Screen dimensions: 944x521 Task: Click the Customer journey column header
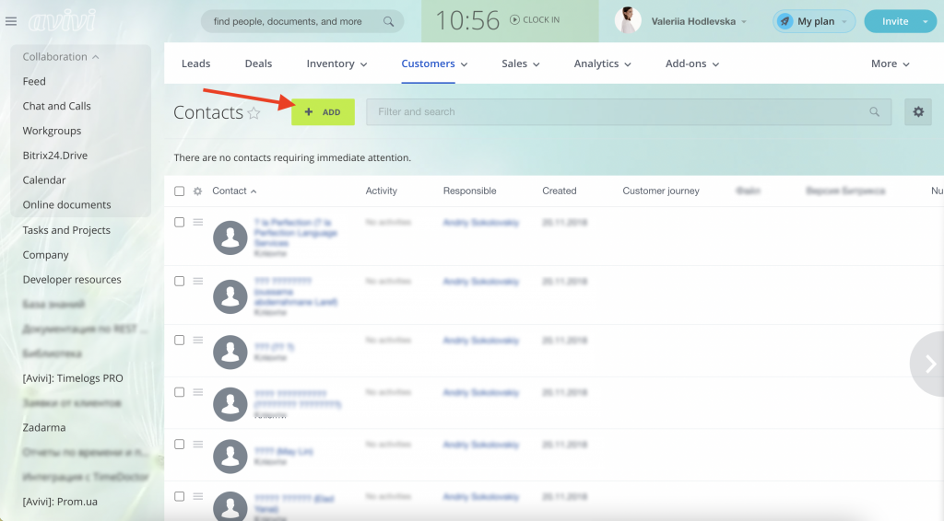[660, 191]
